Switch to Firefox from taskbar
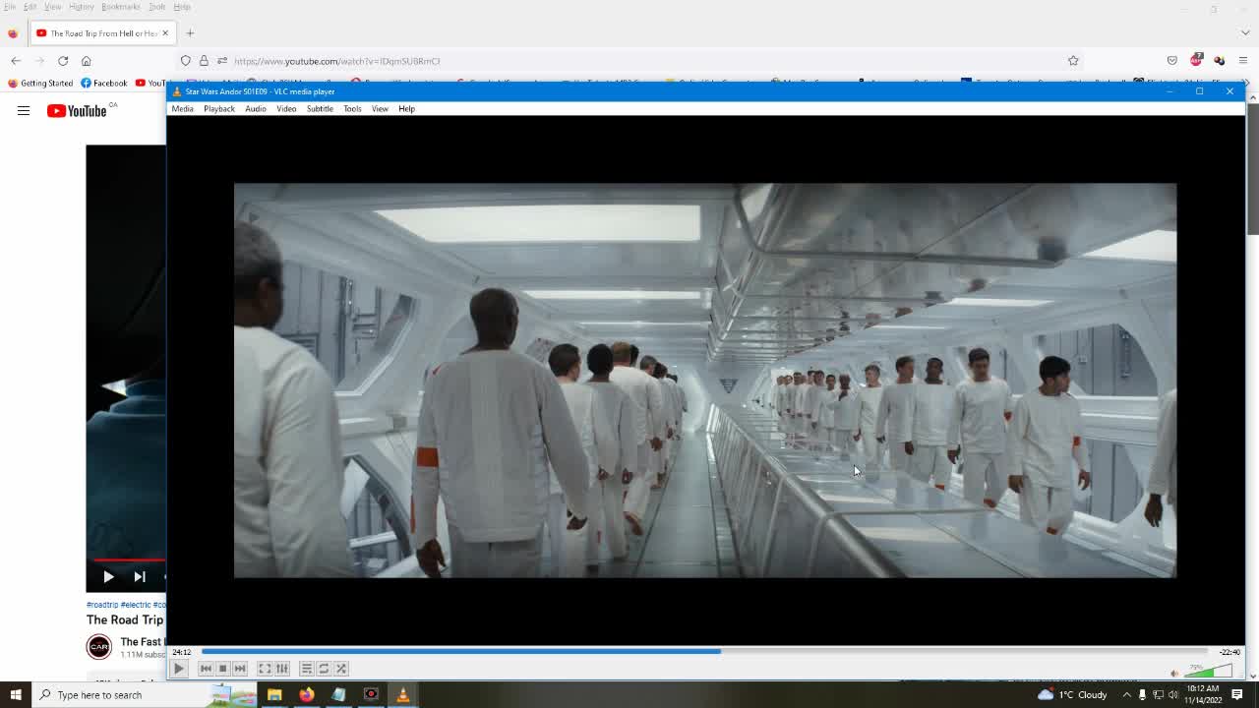 coord(307,695)
